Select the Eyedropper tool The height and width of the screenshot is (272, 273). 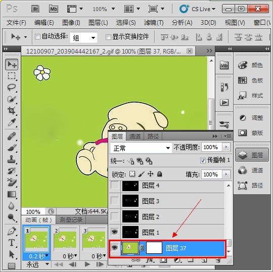[12, 122]
